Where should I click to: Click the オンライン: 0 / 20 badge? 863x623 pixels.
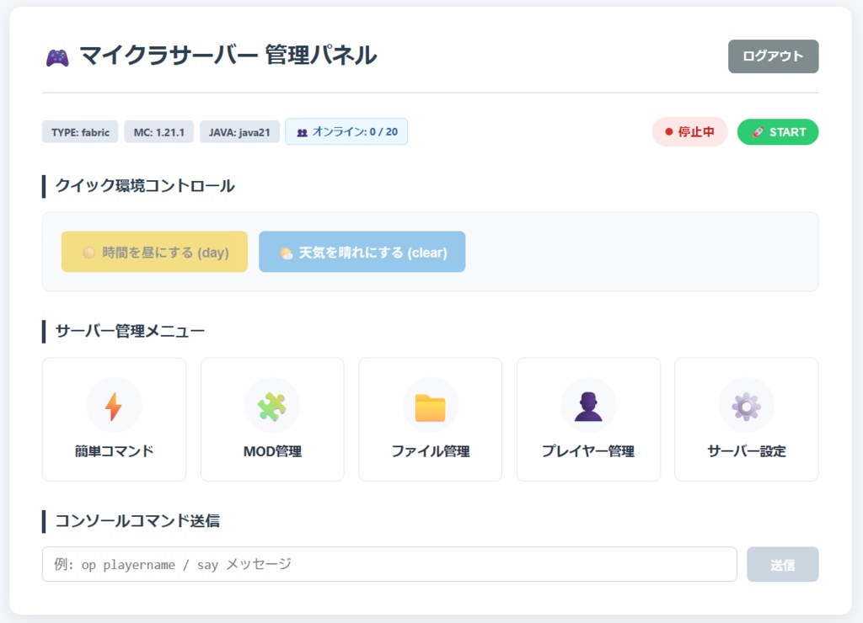pyautogui.click(x=346, y=132)
